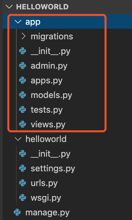Click Python icon beside apps.py
Image resolution: width=132 pixels, height=220 pixels.
click(23, 80)
